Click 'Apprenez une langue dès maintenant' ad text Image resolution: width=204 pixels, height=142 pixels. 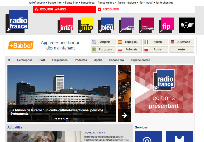pyautogui.click(x=60, y=45)
